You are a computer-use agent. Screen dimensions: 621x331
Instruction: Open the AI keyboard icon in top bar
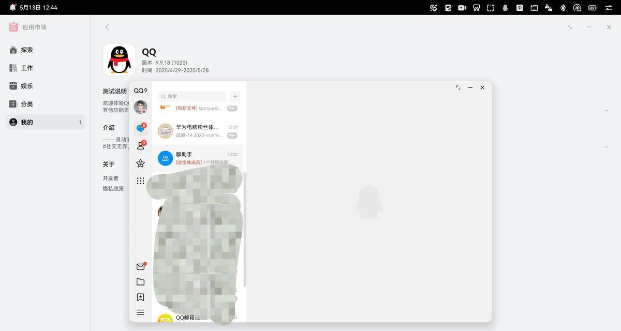[x=534, y=8]
